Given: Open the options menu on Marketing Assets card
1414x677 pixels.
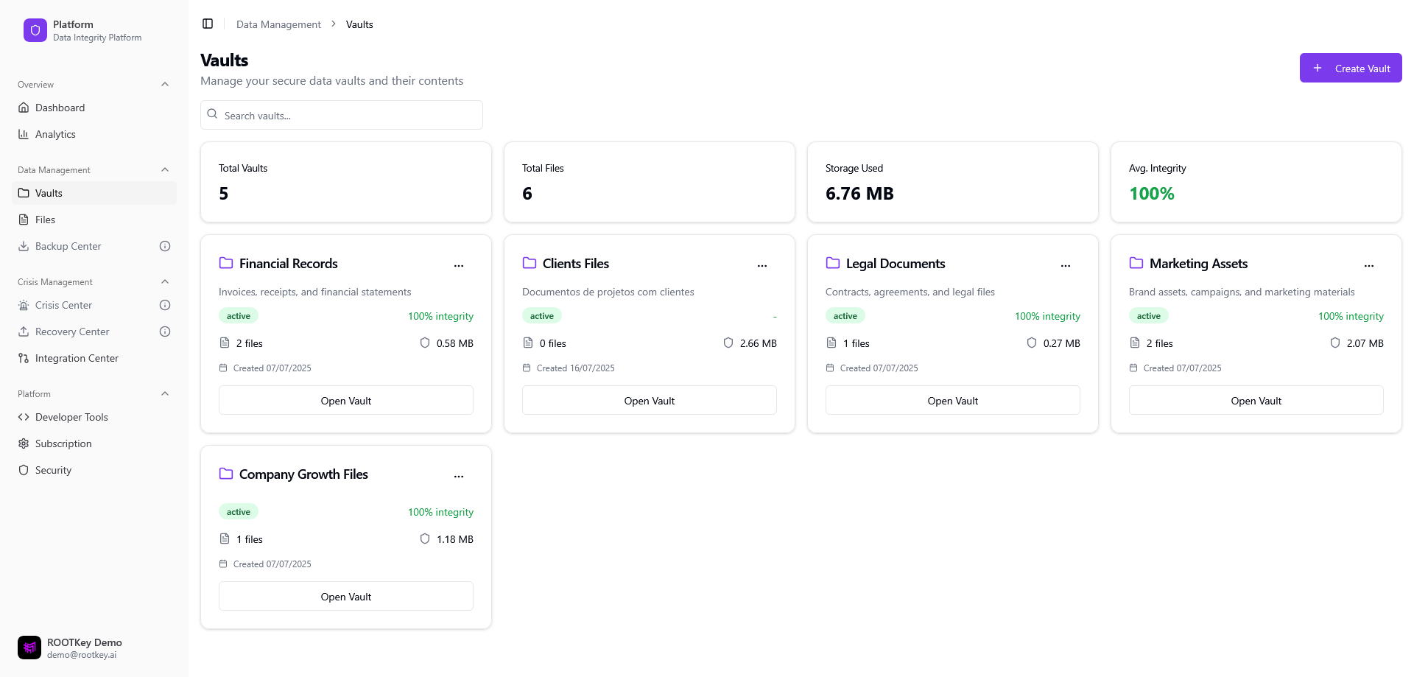Looking at the screenshot, I should pyautogui.click(x=1369, y=265).
